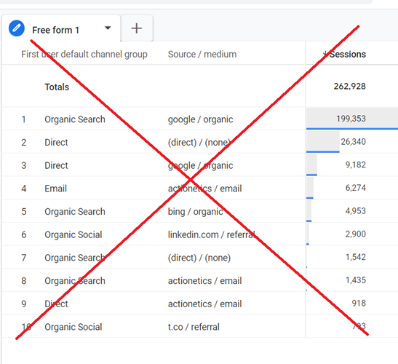Select Organic Search in row 8
Image resolution: width=398 pixels, height=364 pixels.
(75, 281)
